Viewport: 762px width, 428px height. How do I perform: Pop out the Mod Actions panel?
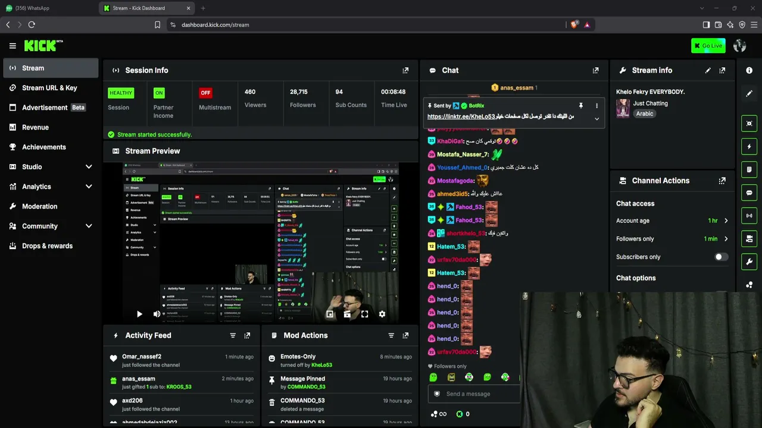click(405, 335)
